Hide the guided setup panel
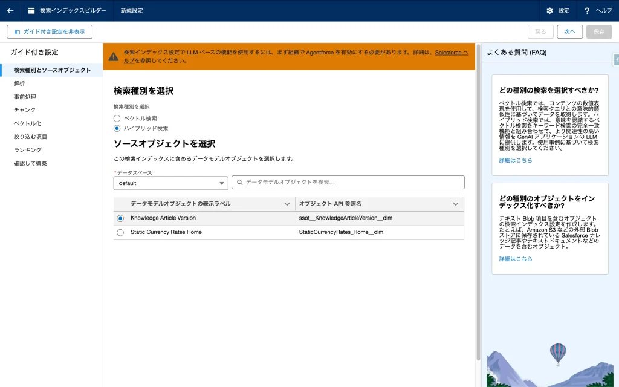 (x=50, y=31)
